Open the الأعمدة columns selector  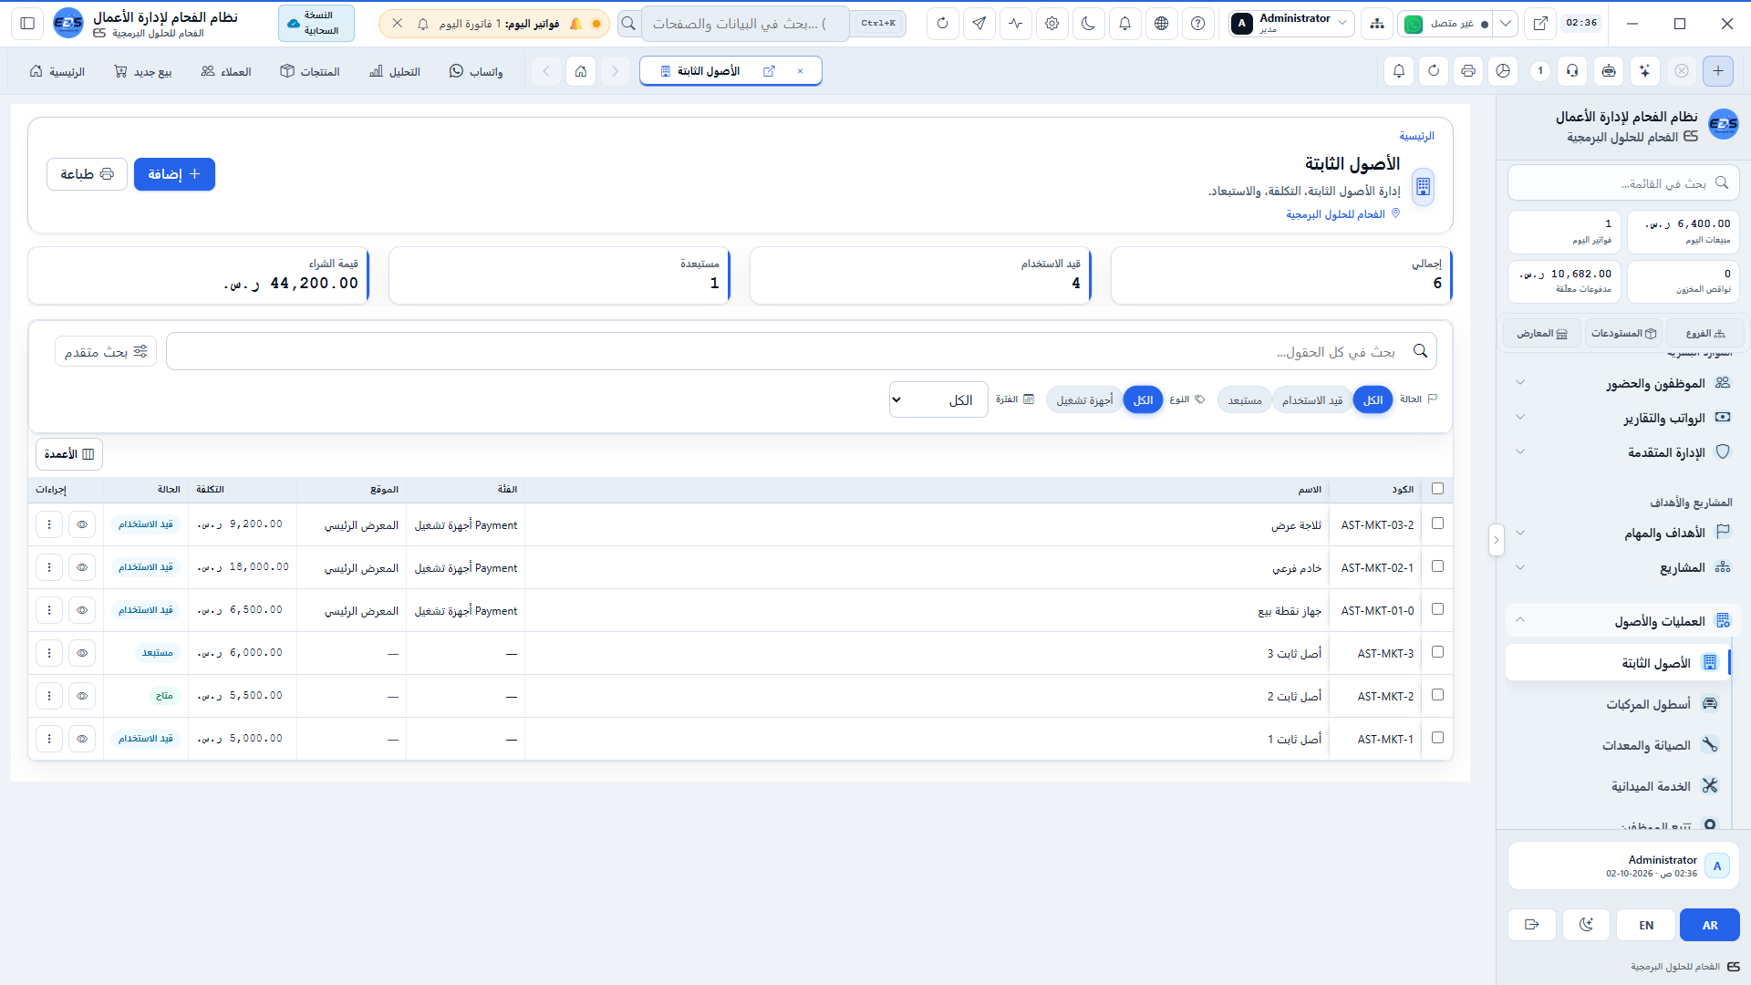(x=69, y=454)
